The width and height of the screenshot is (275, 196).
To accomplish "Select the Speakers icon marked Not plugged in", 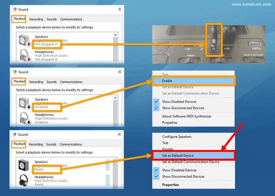I will point(24,40).
